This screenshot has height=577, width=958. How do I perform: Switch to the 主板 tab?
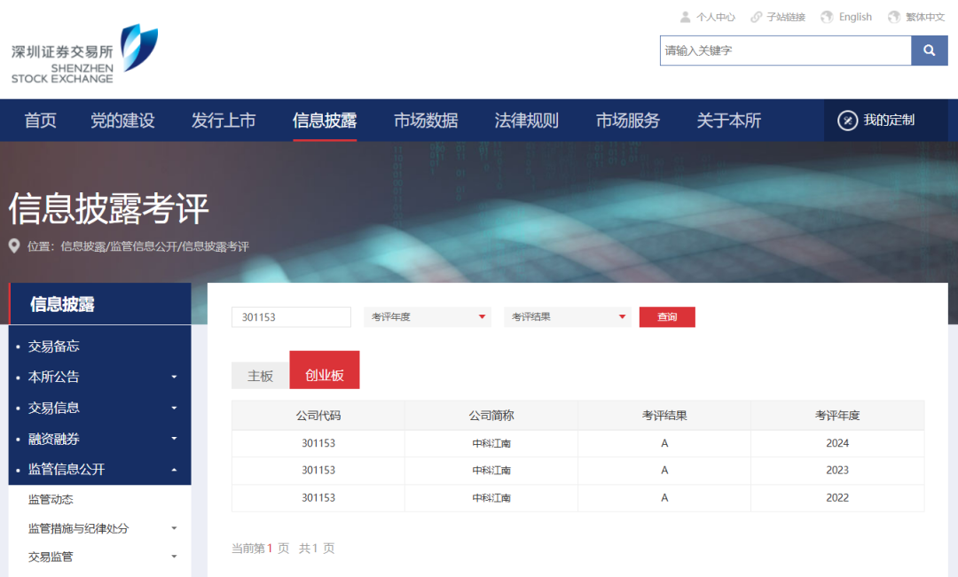[x=260, y=376]
